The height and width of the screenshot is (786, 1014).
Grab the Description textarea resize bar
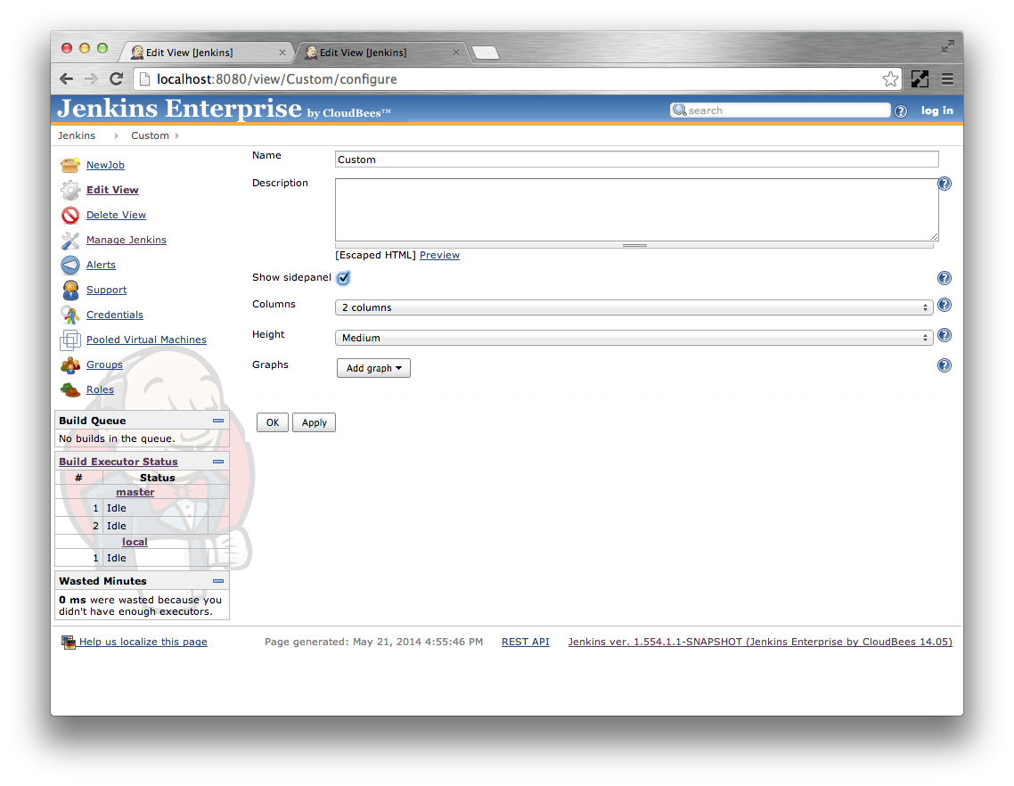(x=634, y=246)
